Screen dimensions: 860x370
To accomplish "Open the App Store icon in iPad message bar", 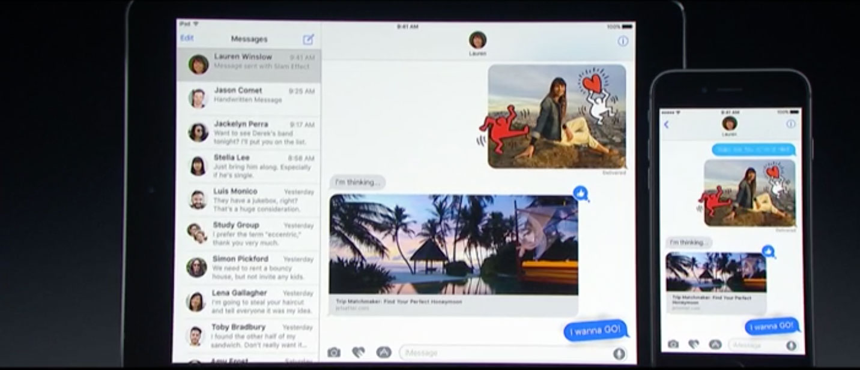I will coord(384,353).
